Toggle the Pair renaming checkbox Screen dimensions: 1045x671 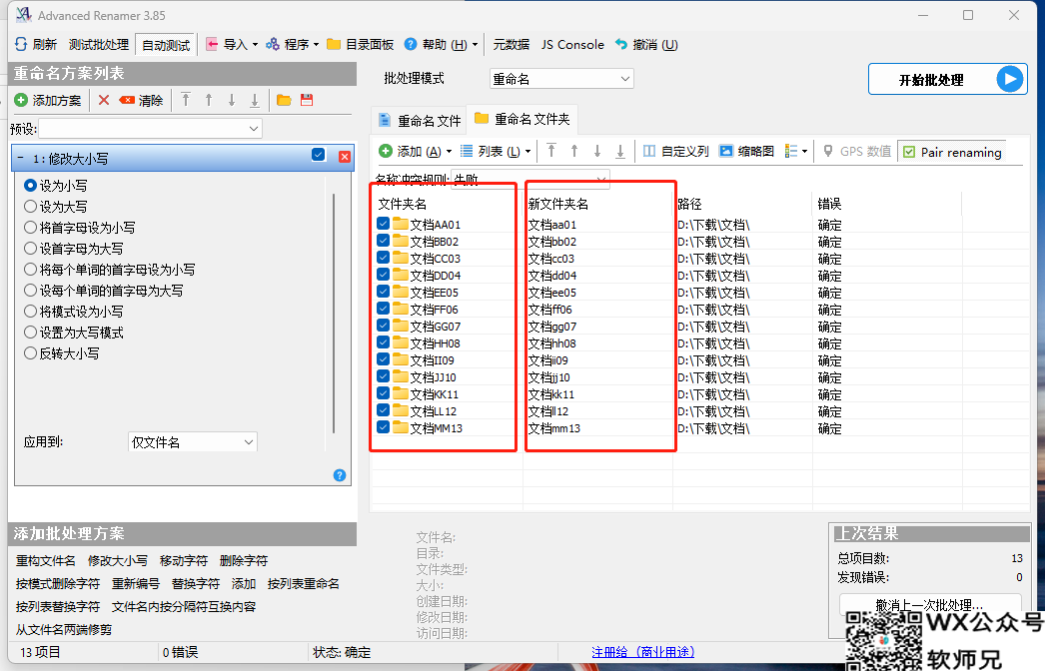tap(909, 152)
